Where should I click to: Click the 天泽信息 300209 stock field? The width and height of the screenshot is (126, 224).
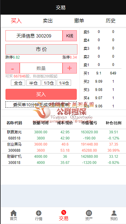pyautogui.click(x=34, y=36)
